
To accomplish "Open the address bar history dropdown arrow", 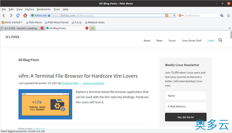I will (x=174, y=15).
